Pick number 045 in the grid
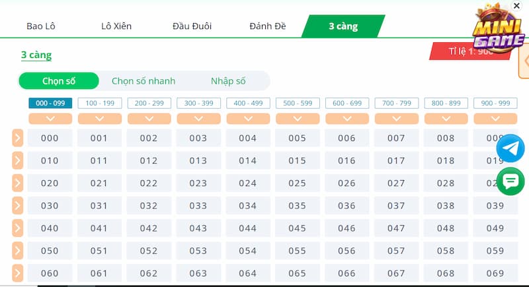 point(298,228)
